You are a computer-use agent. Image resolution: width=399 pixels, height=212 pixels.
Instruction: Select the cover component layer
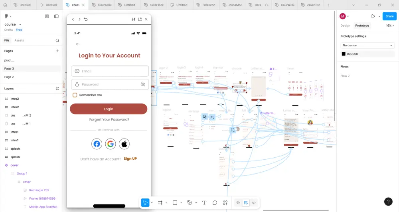coord(14,165)
